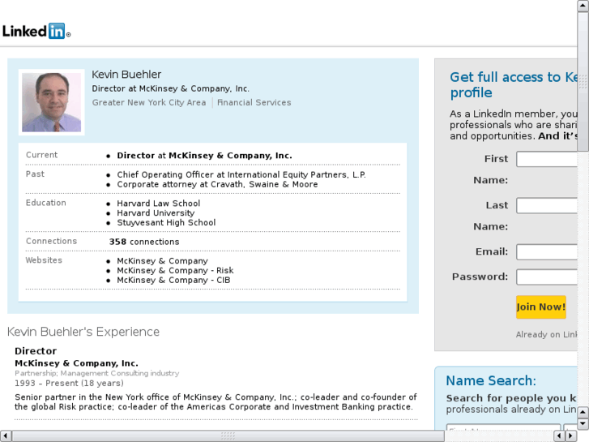Click the Connections row label
589x442 pixels.
pyautogui.click(x=52, y=241)
